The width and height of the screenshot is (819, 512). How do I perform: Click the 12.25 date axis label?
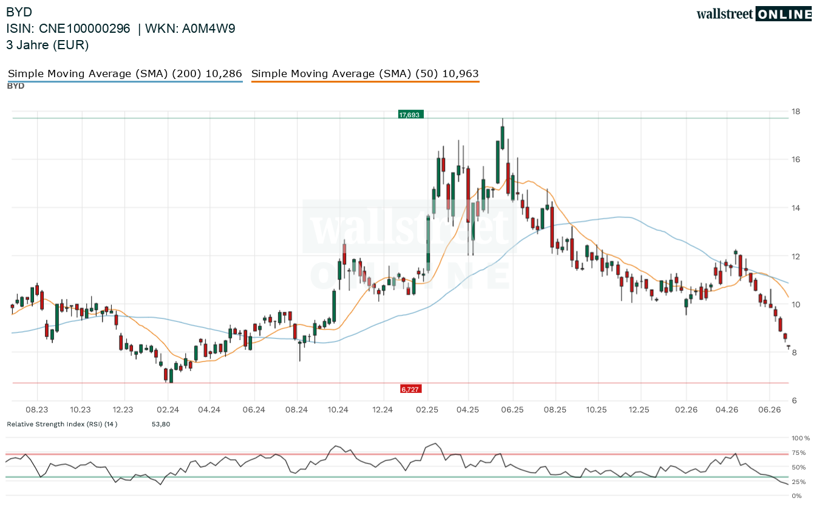coord(640,410)
